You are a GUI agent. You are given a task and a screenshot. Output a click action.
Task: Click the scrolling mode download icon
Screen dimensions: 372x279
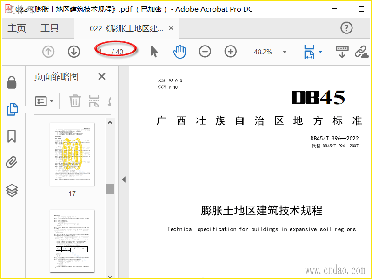[x=342, y=52]
